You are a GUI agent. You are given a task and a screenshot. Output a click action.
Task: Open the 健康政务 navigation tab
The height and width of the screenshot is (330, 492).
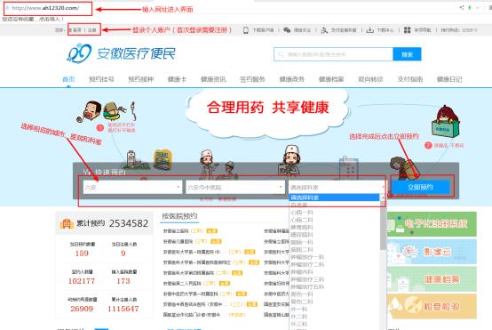coord(292,79)
